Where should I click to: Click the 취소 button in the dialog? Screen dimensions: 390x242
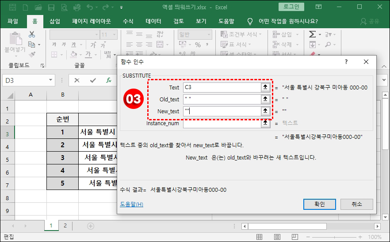coord(356,204)
